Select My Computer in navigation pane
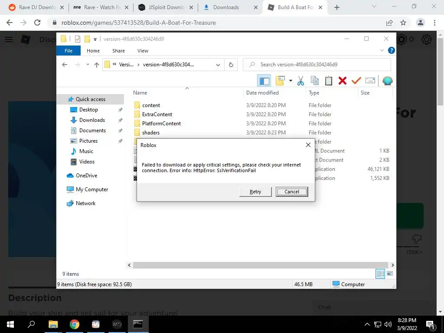The height and width of the screenshot is (333, 444). pyautogui.click(x=92, y=189)
